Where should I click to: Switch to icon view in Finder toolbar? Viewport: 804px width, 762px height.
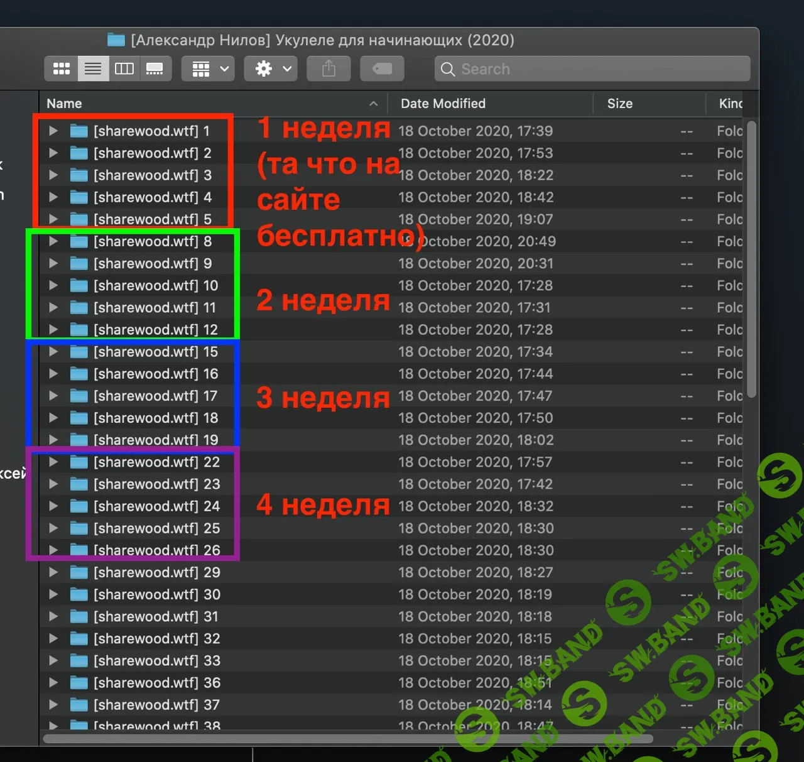point(62,69)
